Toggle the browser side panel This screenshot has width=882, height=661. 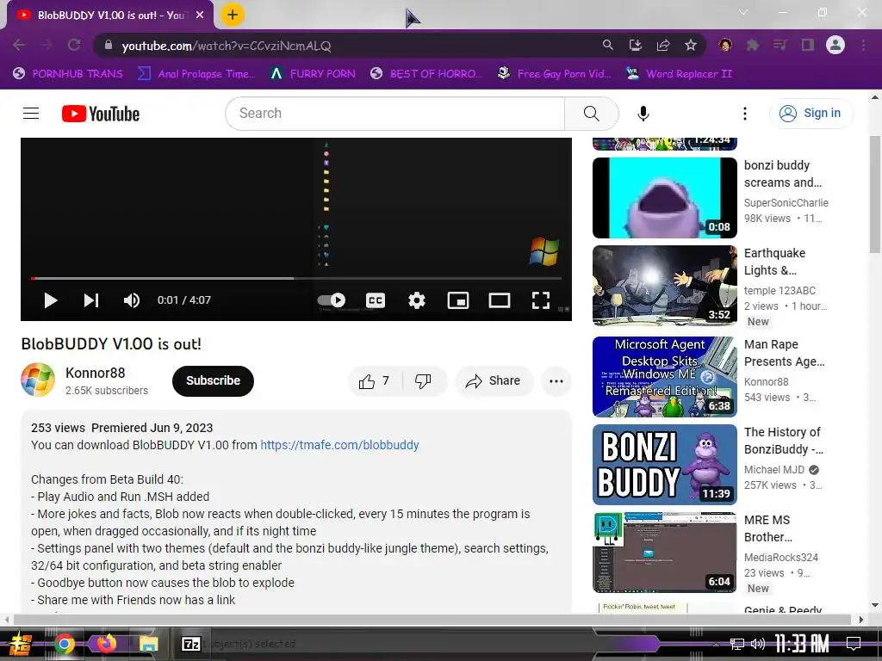pos(808,45)
